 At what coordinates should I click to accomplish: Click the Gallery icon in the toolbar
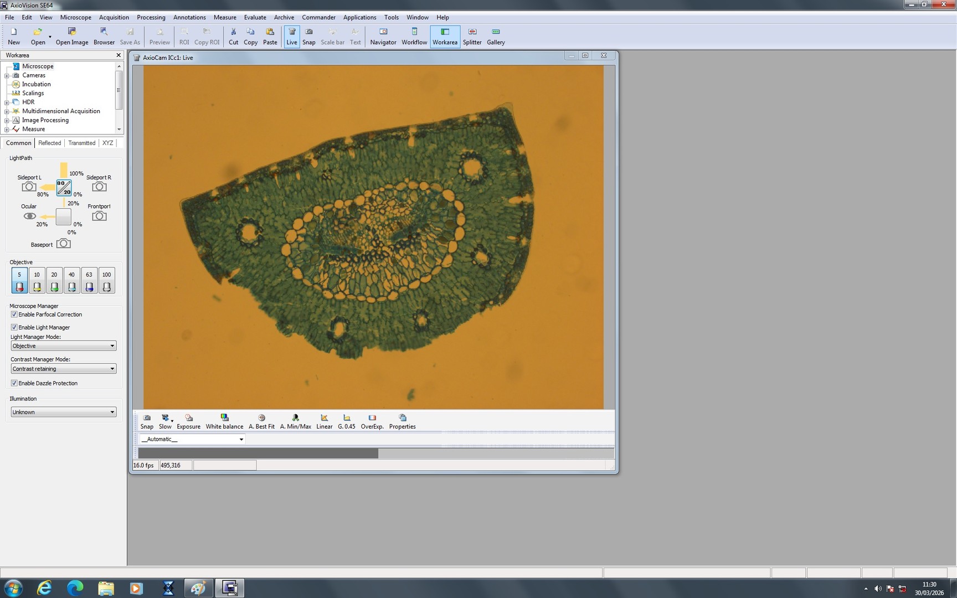click(x=495, y=36)
